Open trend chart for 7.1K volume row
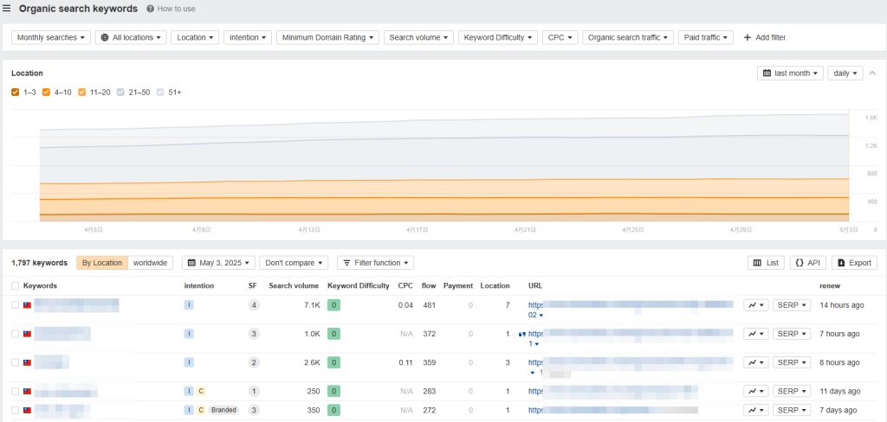Viewport: 887px width, 422px height. point(755,305)
